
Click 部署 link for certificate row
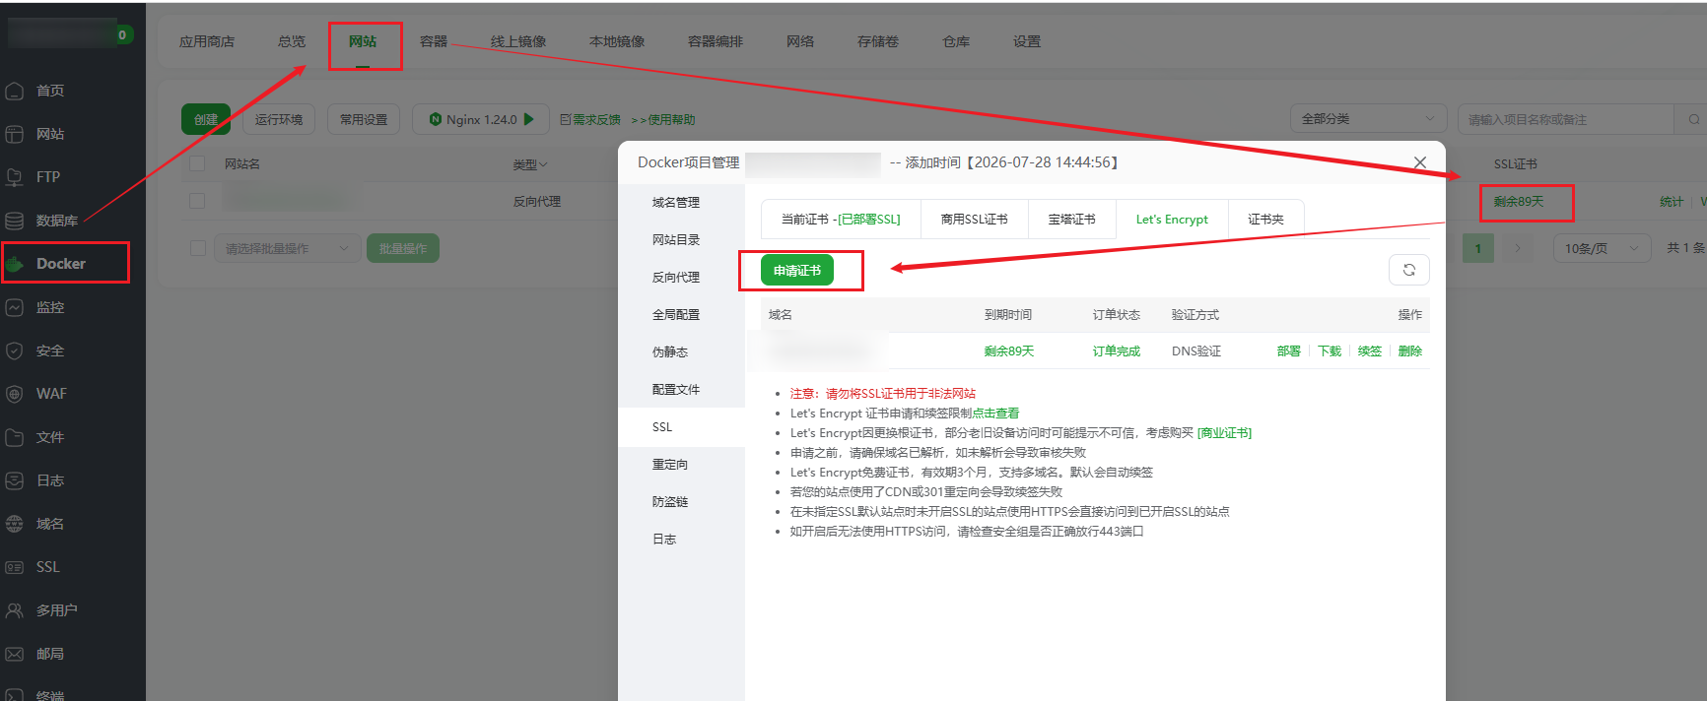[x=1289, y=351]
